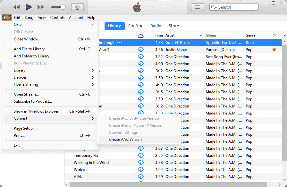
Task: Click the fast-forward next track button
Action: [40, 7]
